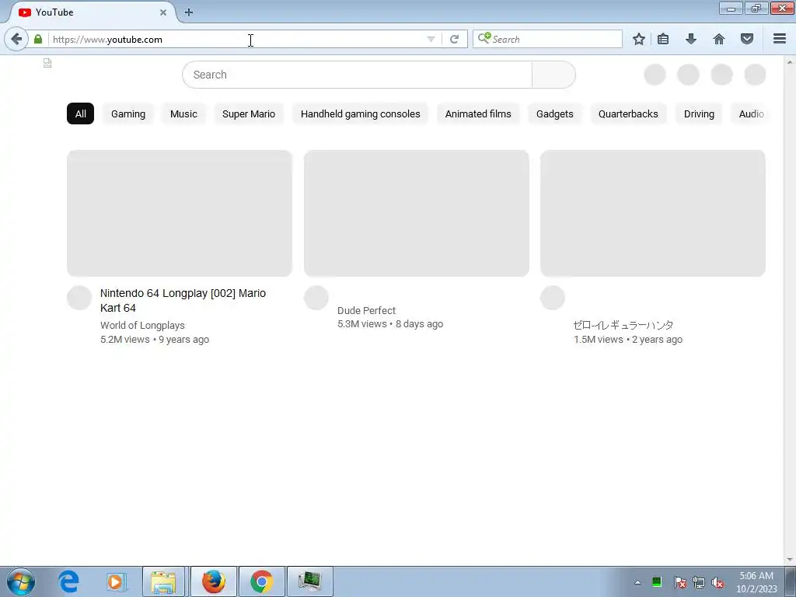Click the rightmost header account placeholder circle
This screenshot has width=796, height=597.
(x=755, y=75)
